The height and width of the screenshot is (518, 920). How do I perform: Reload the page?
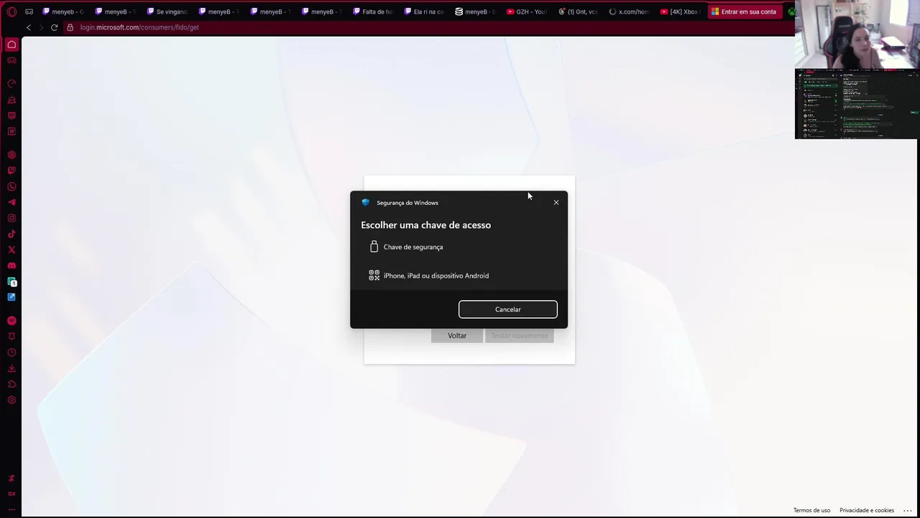click(x=54, y=27)
